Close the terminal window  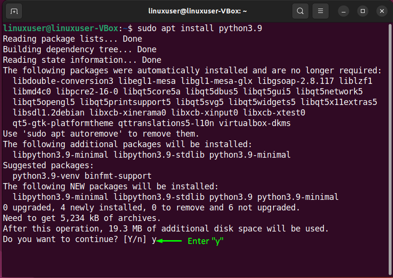(x=381, y=11)
